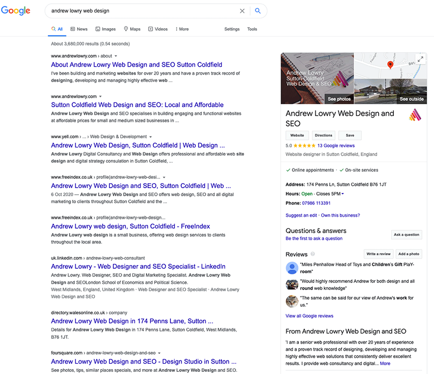Open the See outside street view thumbnail
Image resolution: width=434 pixels, height=374 pixels.
tap(391, 91)
